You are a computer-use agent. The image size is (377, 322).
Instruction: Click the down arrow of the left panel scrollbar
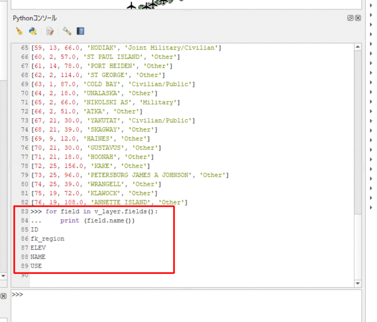point(4,276)
